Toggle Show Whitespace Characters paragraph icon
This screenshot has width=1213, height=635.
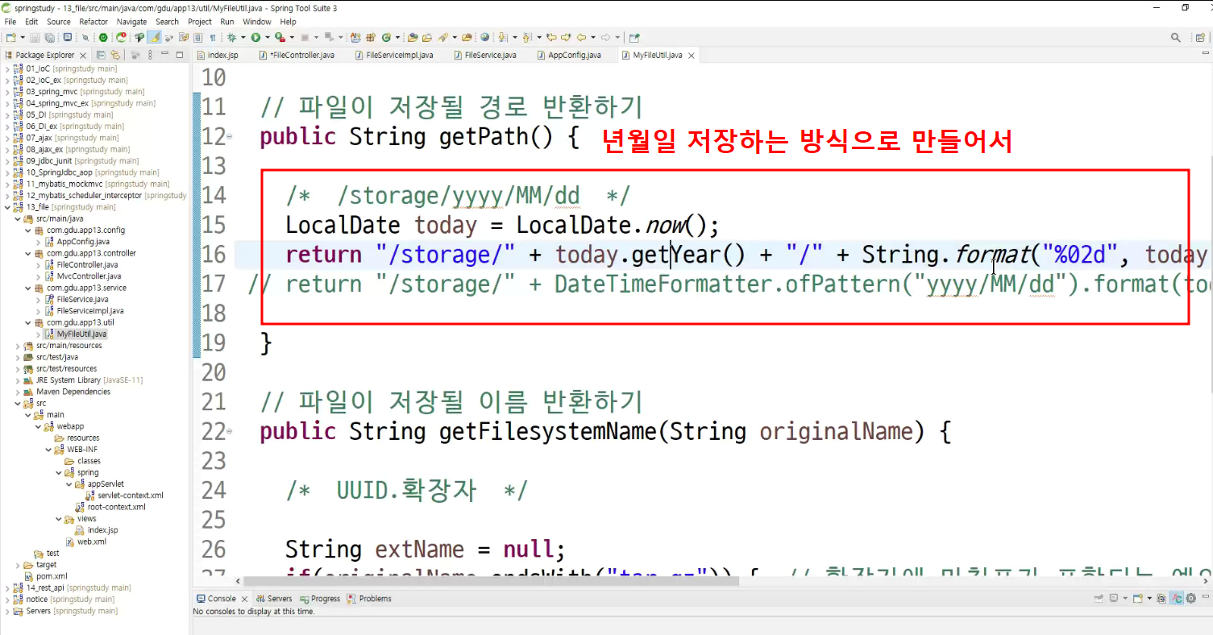pyautogui.click(x=213, y=37)
